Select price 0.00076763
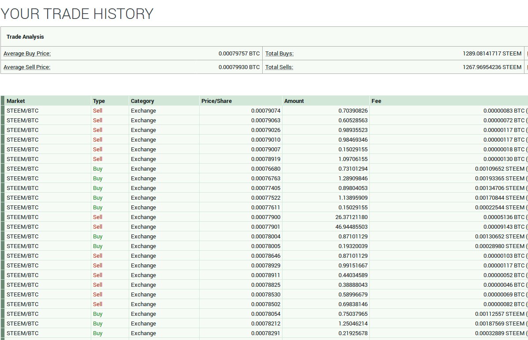Screen dimensions: 528x340 [266, 179]
